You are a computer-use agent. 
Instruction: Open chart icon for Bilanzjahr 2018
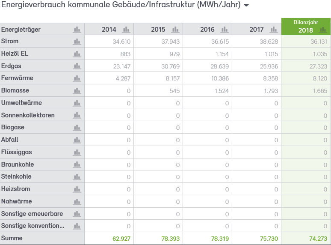point(323,30)
